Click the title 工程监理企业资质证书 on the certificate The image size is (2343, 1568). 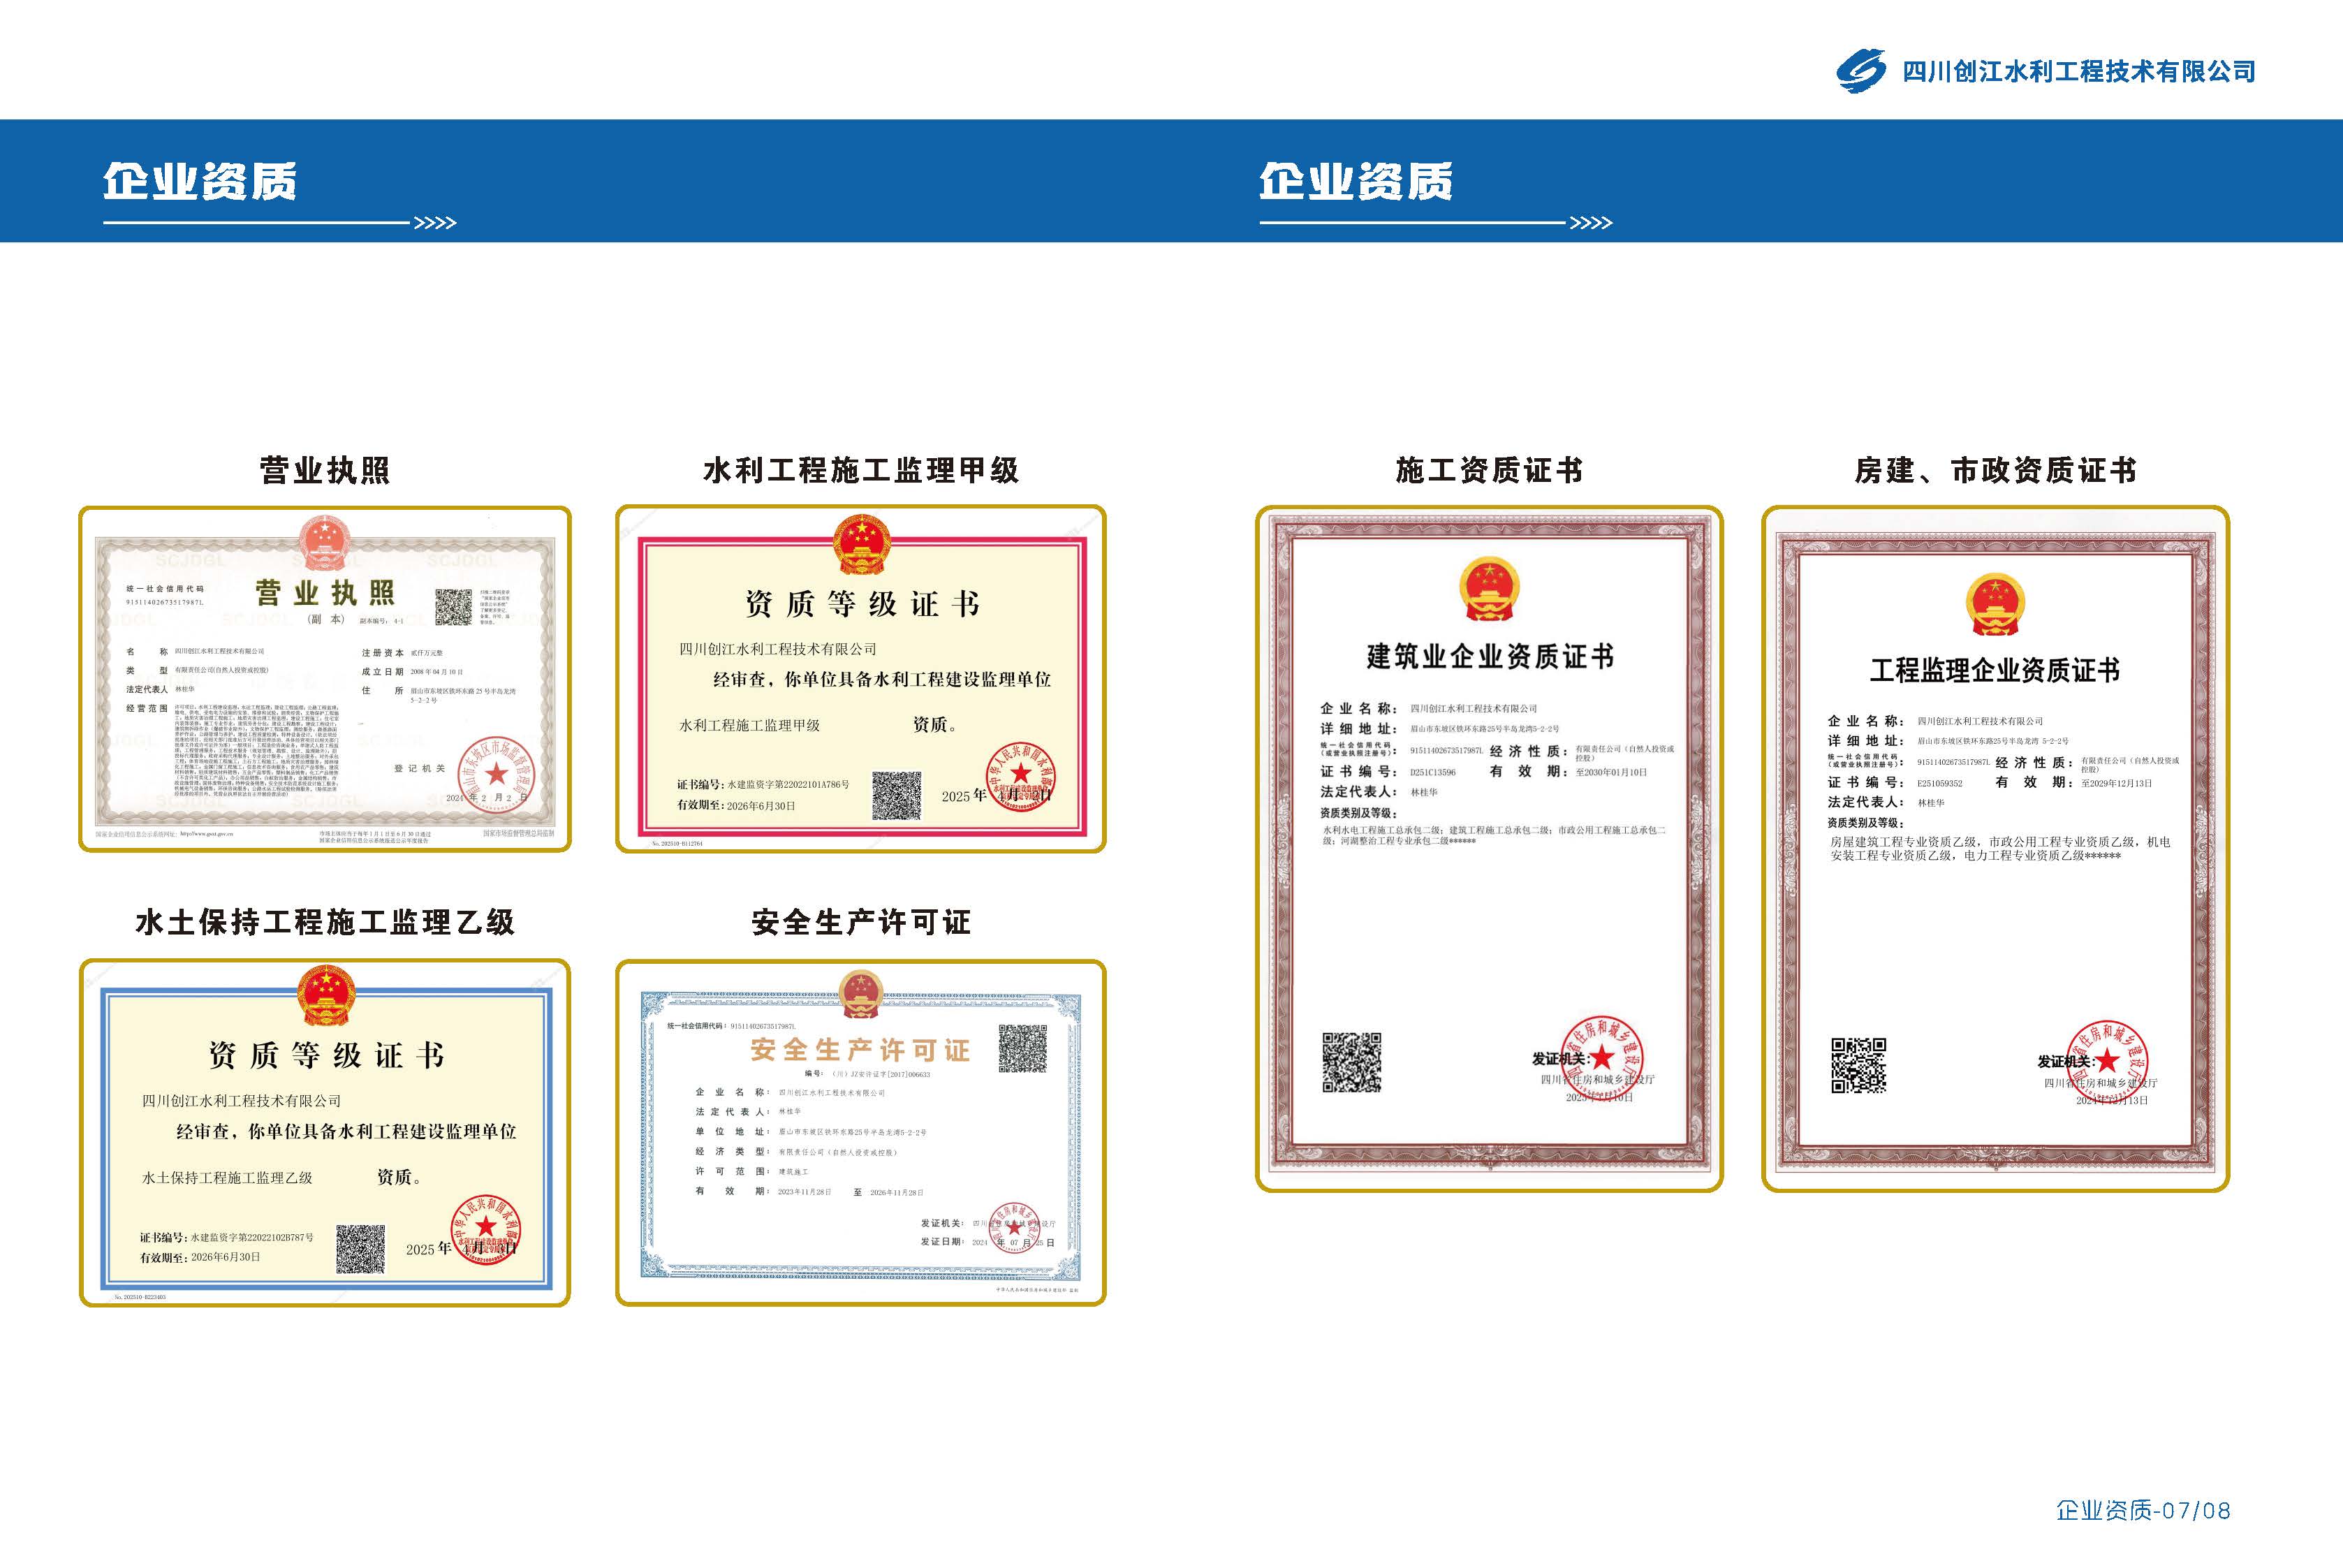[1995, 670]
